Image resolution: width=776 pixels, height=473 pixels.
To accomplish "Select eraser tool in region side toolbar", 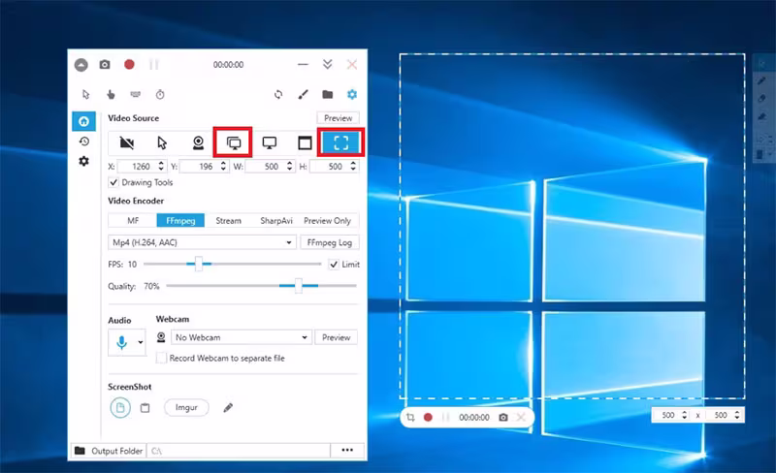I will pyautogui.click(x=761, y=99).
